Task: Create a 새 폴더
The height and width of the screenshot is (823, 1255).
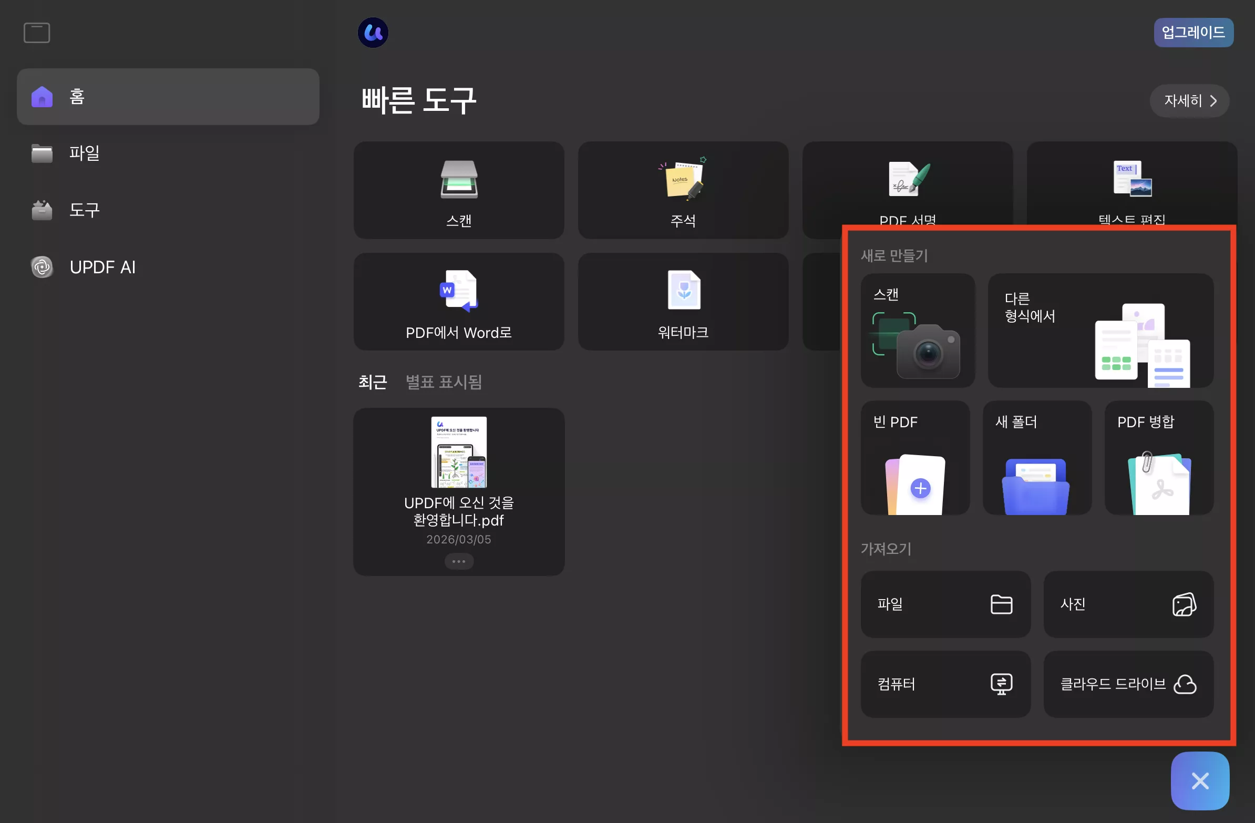Action: [1036, 458]
